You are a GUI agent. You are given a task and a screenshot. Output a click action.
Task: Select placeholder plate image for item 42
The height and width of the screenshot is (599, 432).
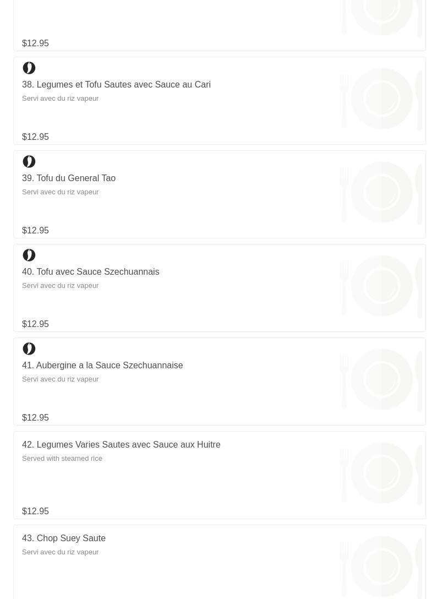pyautogui.click(x=381, y=473)
